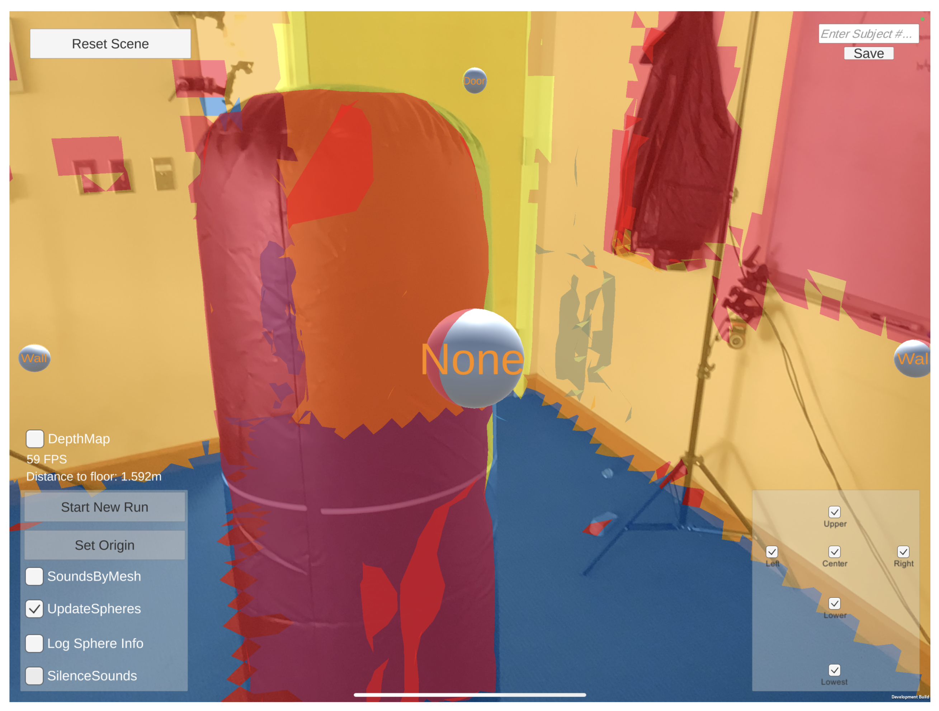Uncheck the Lowest region checkbox
Image resolution: width=939 pixels, height=711 pixels.
pos(835,670)
